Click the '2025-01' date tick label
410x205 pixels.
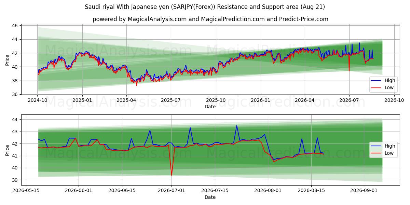(x=82, y=100)
